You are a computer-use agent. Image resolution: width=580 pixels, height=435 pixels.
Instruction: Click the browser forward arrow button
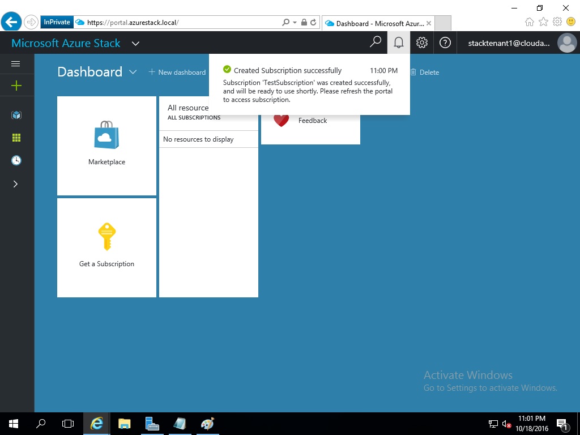click(x=31, y=22)
